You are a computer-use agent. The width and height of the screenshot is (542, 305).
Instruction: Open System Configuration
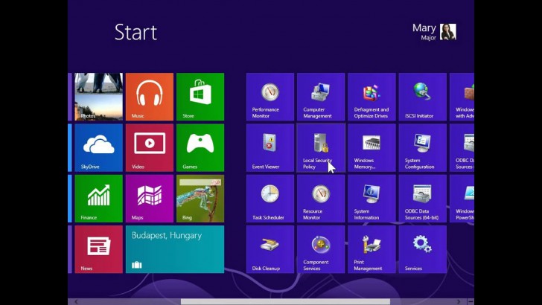click(422, 148)
